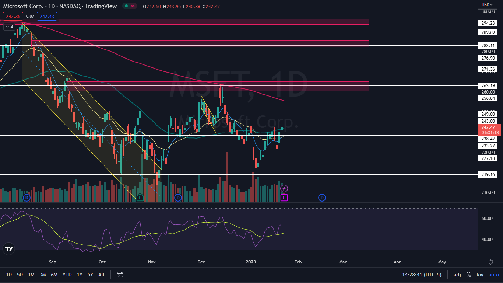Image resolution: width=503 pixels, height=283 pixels.
Task: Click the Feb label on time axis
Action: [x=298, y=262]
